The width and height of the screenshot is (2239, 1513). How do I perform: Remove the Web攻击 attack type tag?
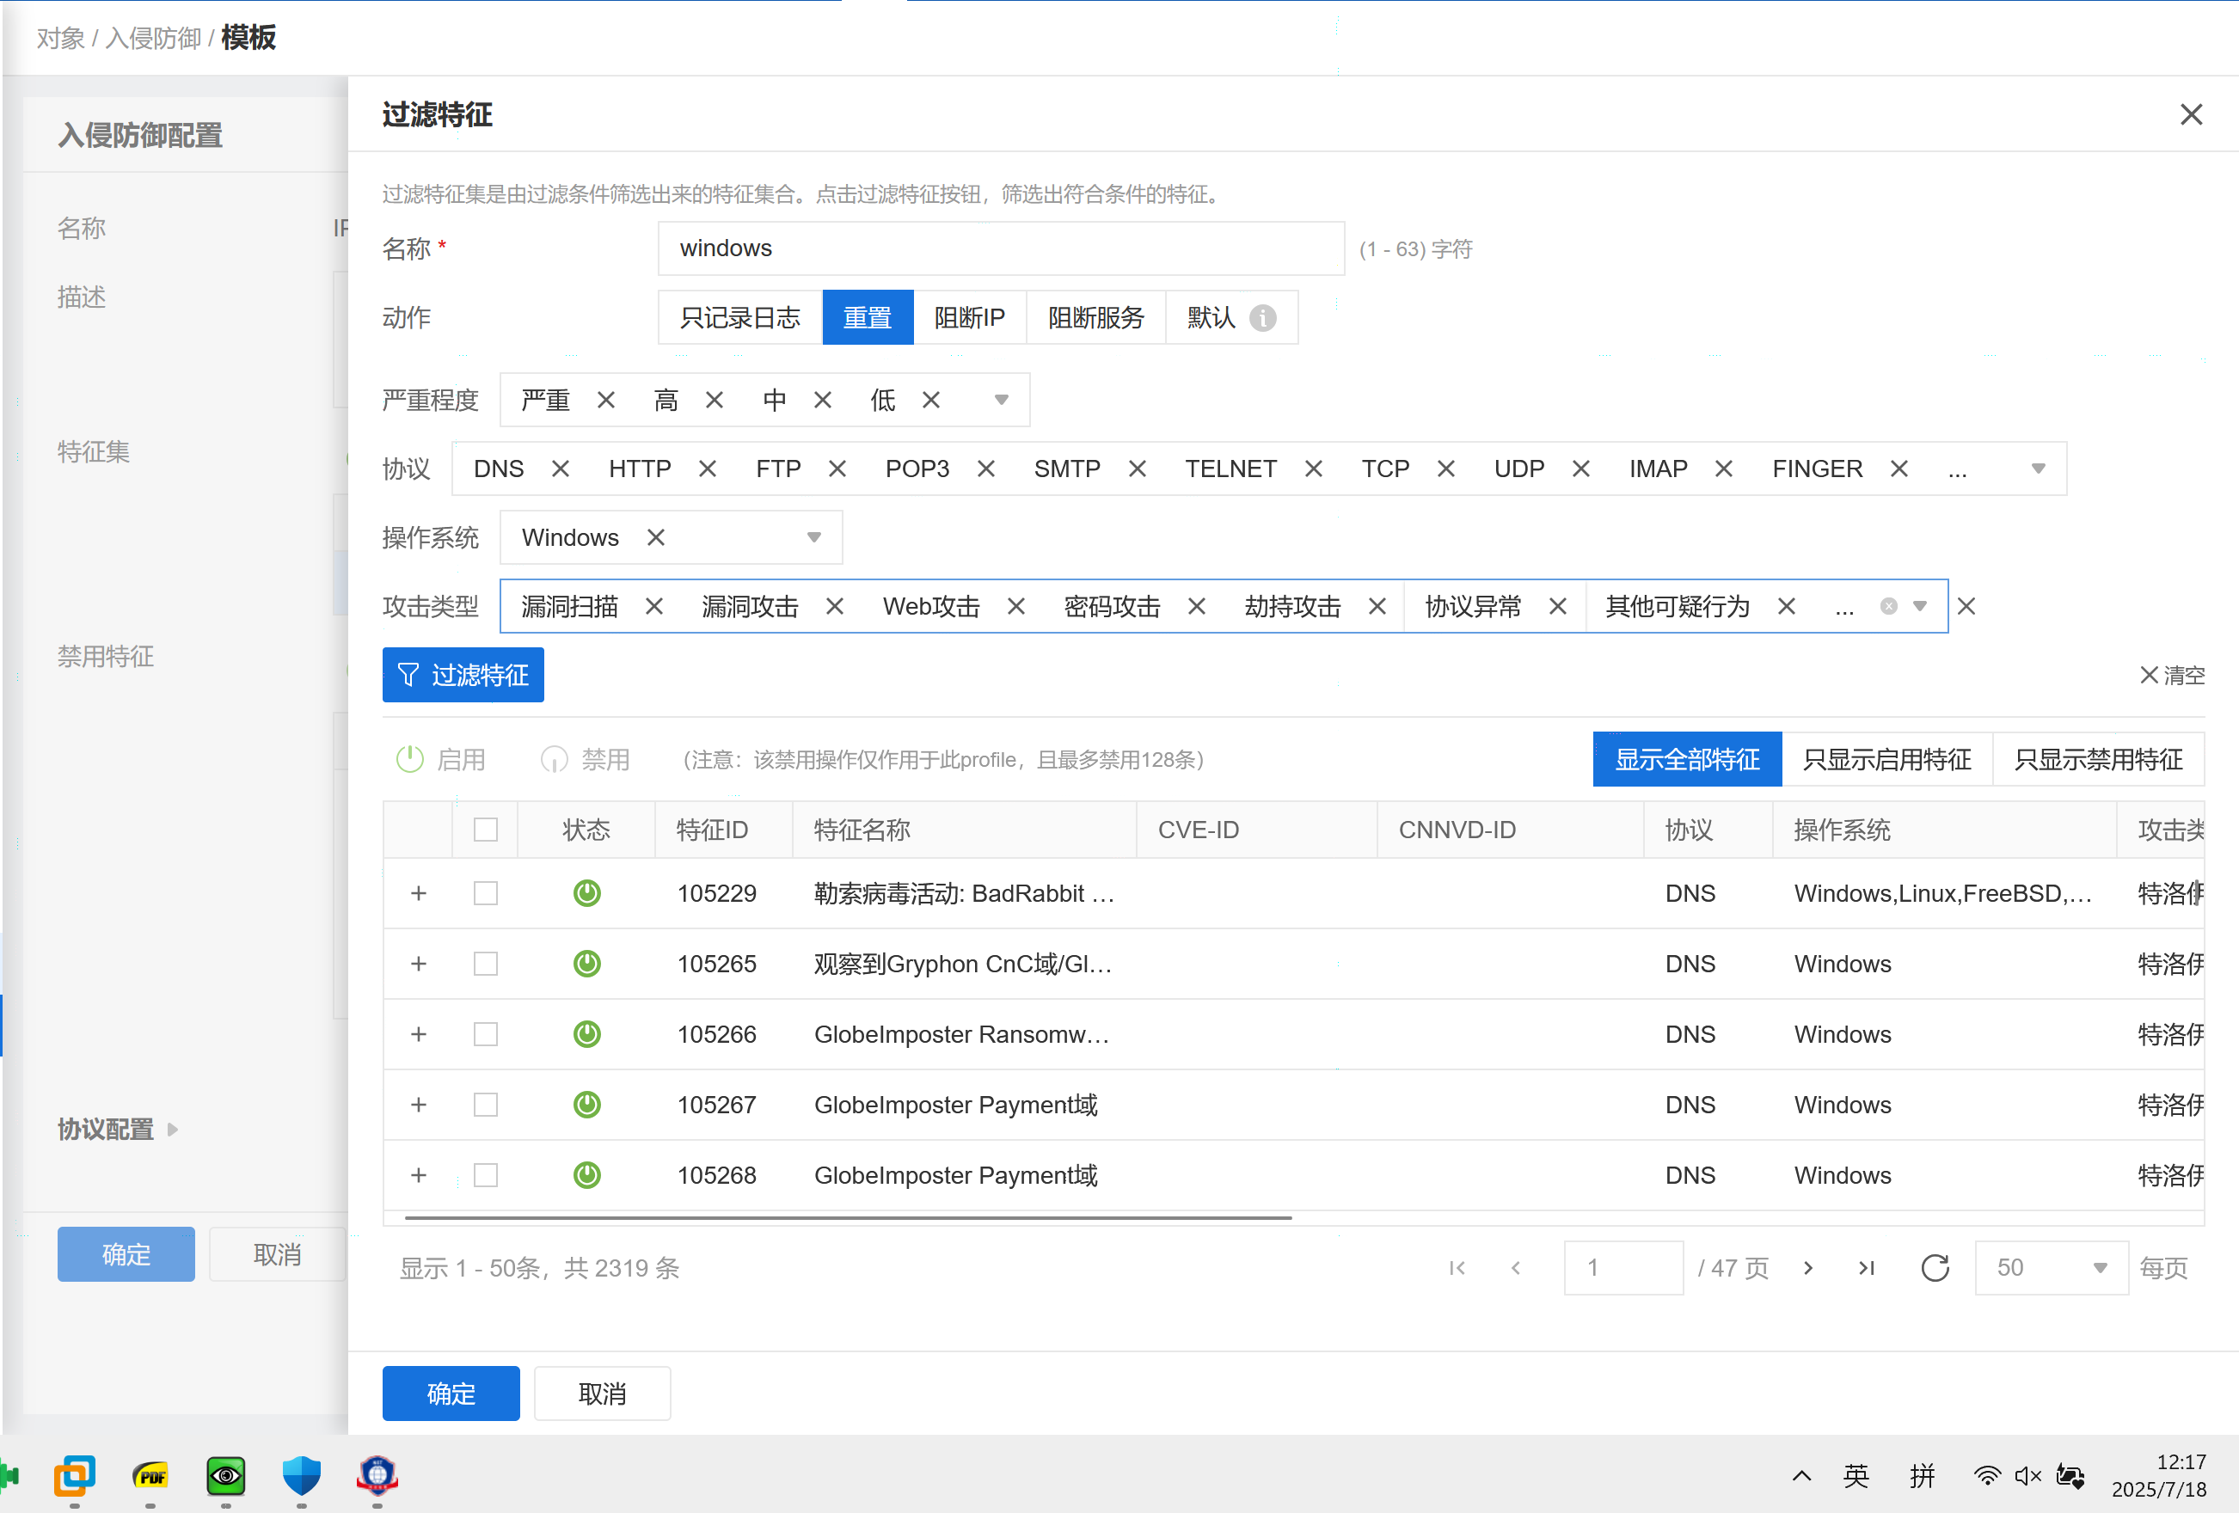(1015, 607)
